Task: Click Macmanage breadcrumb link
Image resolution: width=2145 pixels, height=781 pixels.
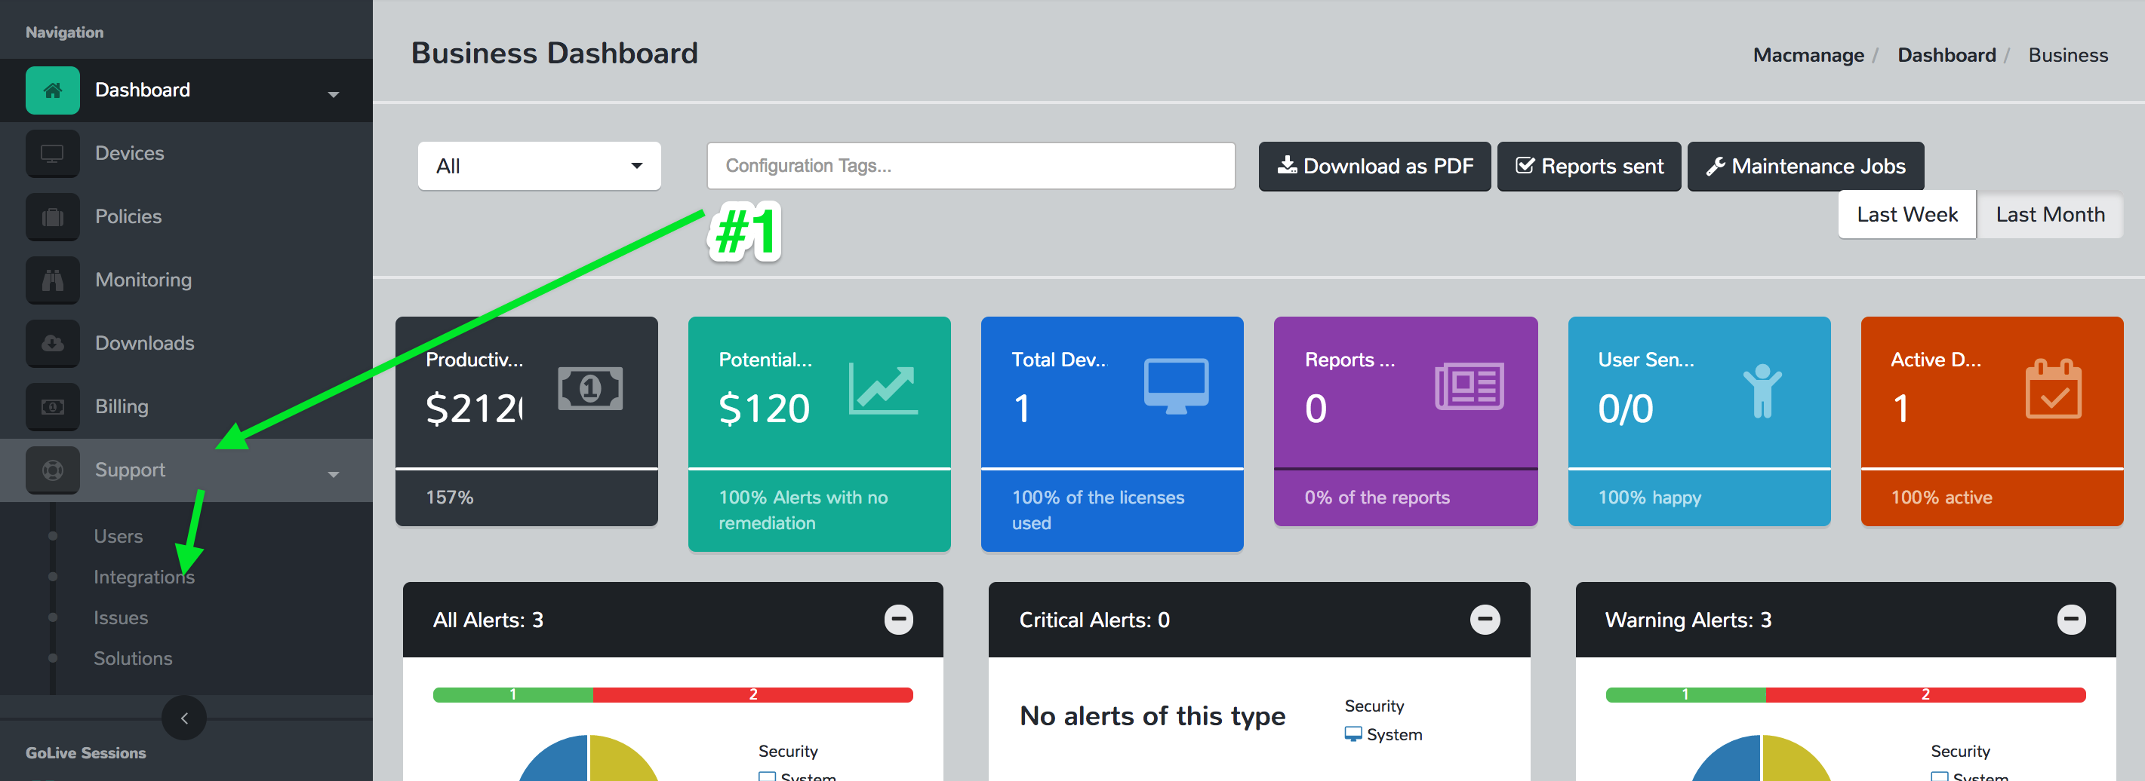Action: (x=1808, y=55)
